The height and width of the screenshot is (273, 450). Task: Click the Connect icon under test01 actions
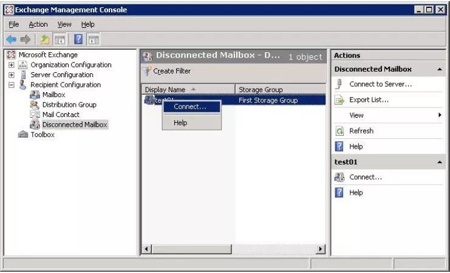[x=339, y=177]
